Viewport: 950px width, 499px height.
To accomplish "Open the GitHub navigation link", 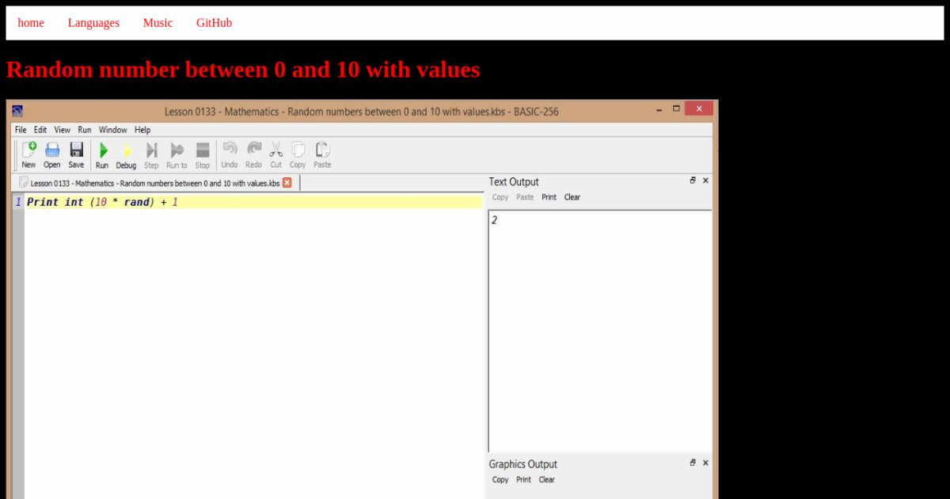I will pyautogui.click(x=214, y=23).
